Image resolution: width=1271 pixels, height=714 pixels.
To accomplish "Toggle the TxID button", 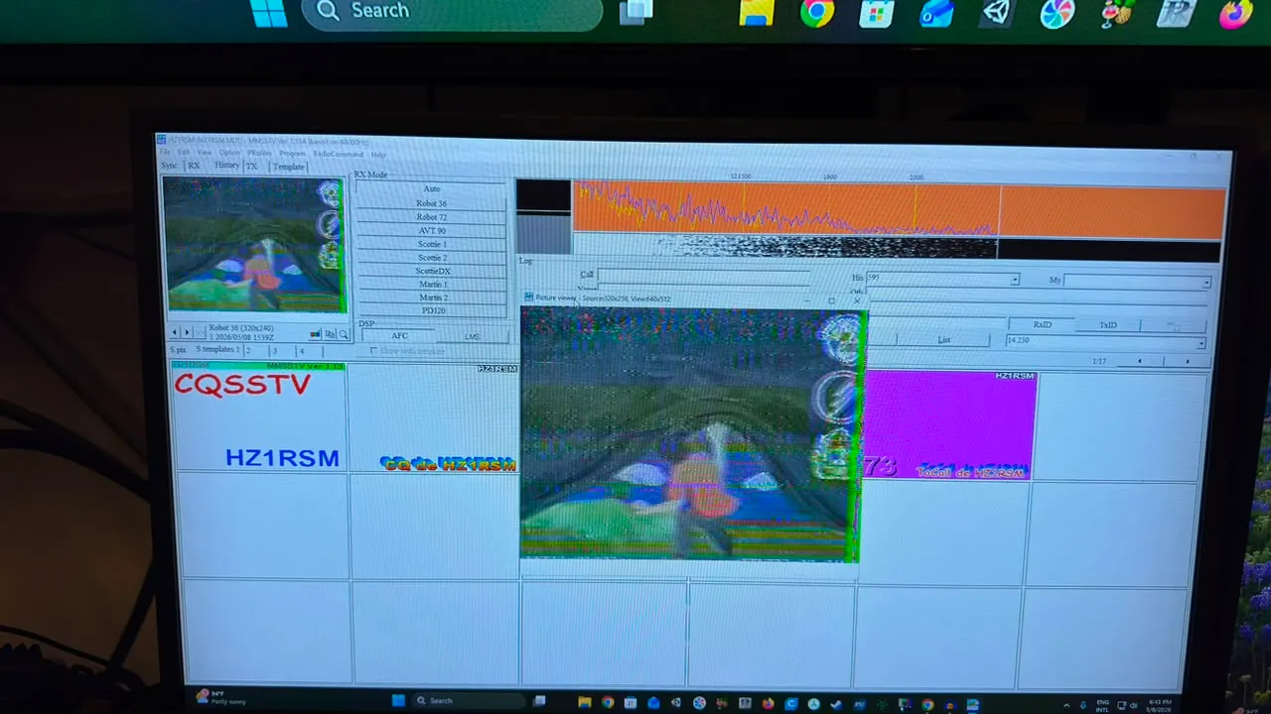I will 1107,324.
